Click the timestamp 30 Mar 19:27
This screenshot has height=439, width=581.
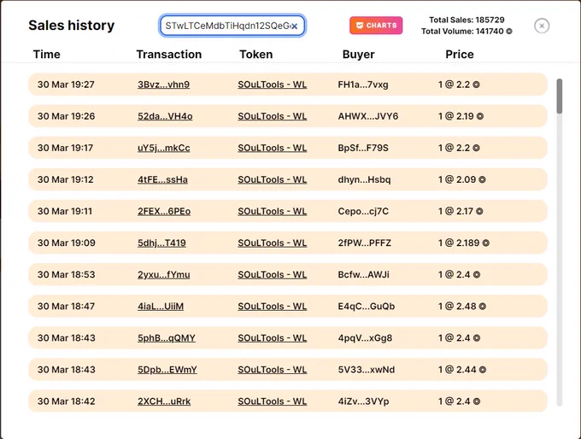[x=66, y=85]
